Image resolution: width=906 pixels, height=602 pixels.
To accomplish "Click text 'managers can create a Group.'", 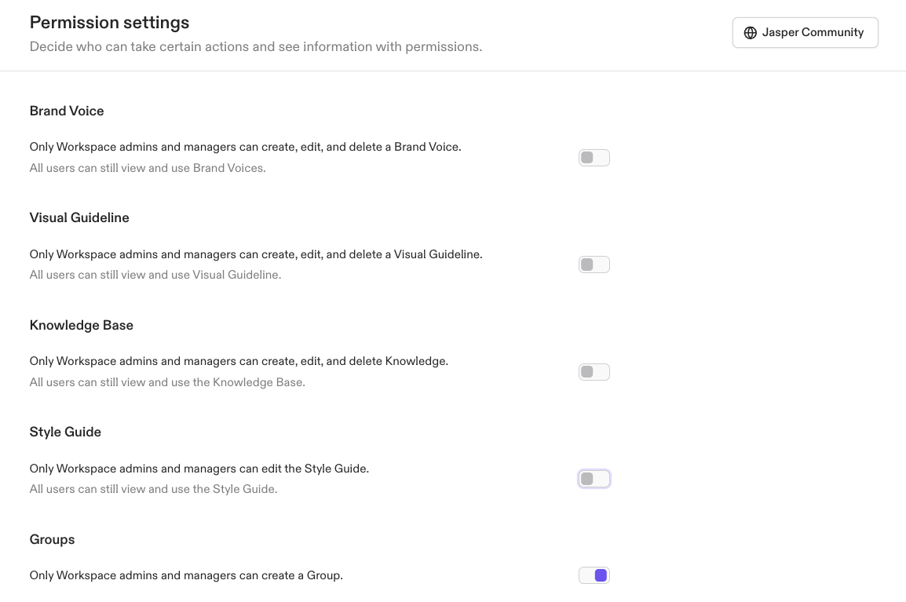I will [x=264, y=575].
